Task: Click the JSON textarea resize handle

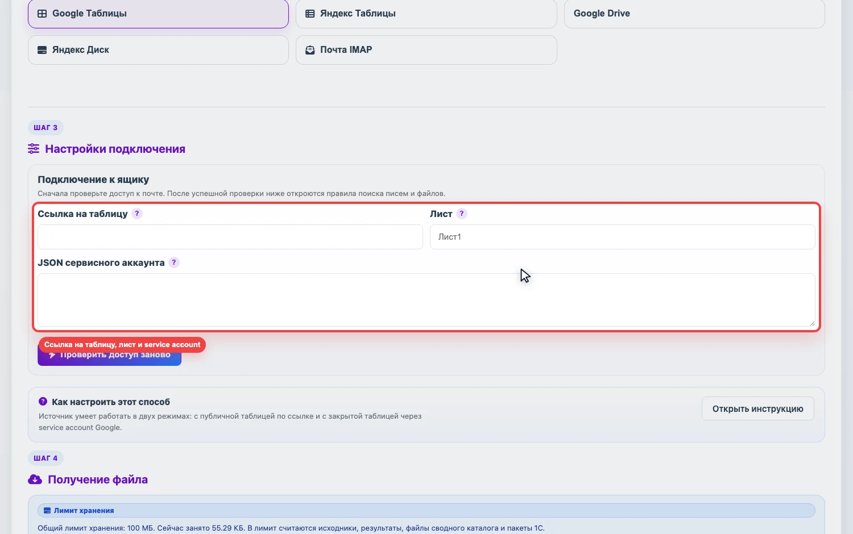Action: coord(812,323)
